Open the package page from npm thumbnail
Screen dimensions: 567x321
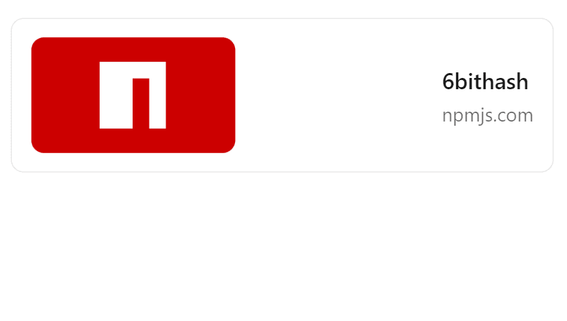(133, 95)
